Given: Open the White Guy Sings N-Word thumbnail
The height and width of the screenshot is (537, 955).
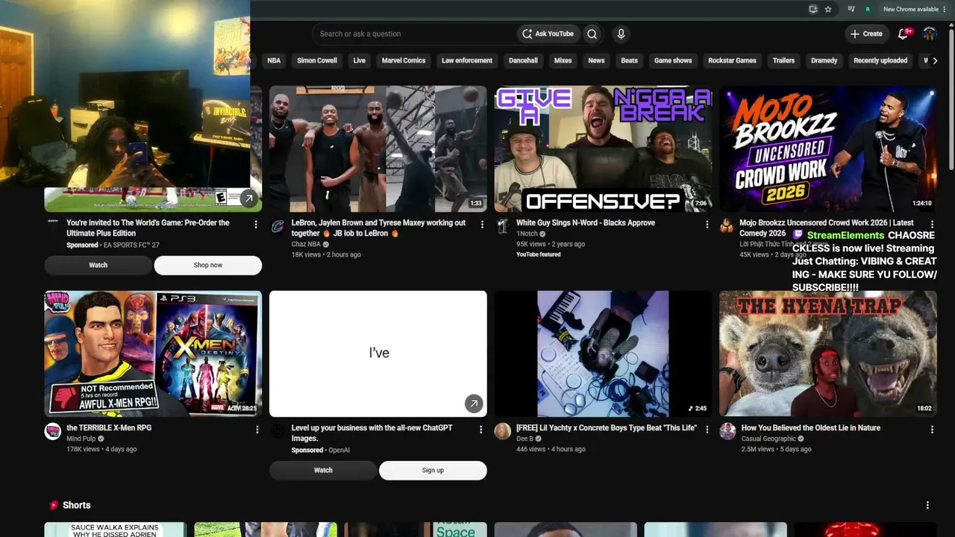Looking at the screenshot, I should pos(603,148).
